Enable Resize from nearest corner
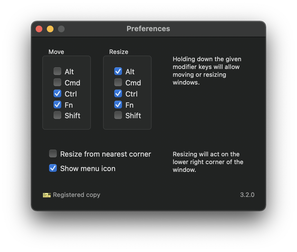Image resolution: width=297 pixels, height=252 pixels. (x=53, y=154)
